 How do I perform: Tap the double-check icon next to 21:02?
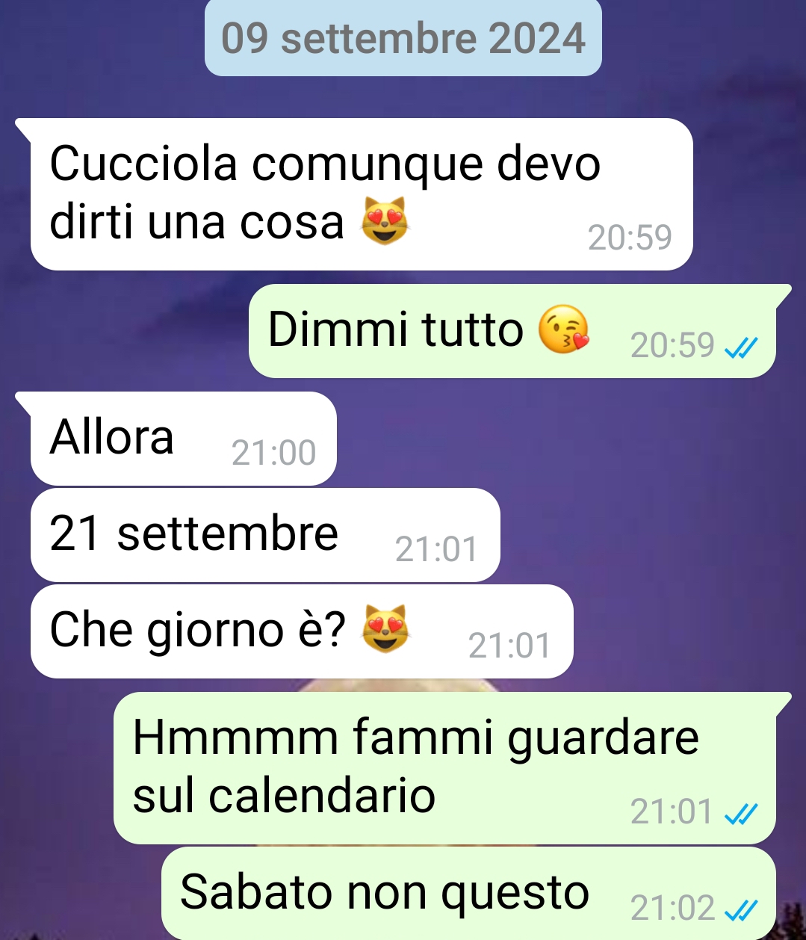click(742, 910)
